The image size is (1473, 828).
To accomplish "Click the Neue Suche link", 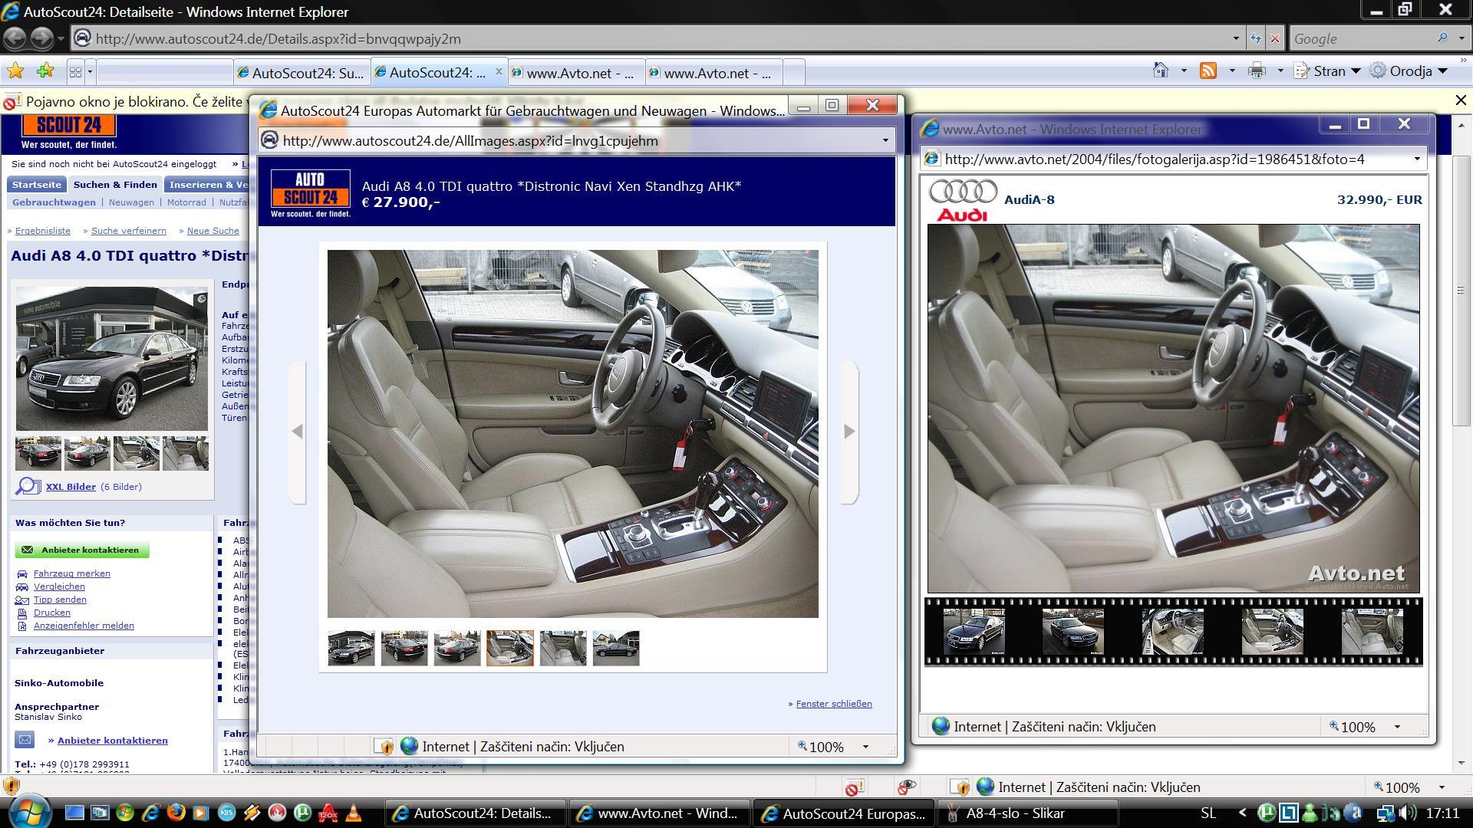I will pyautogui.click(x=213, y=231).
